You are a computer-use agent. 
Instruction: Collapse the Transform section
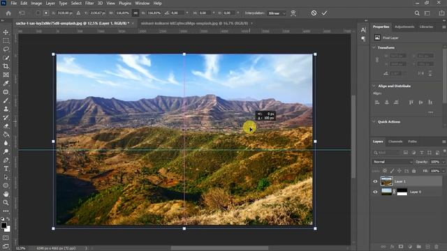click(x=374, y=47)
